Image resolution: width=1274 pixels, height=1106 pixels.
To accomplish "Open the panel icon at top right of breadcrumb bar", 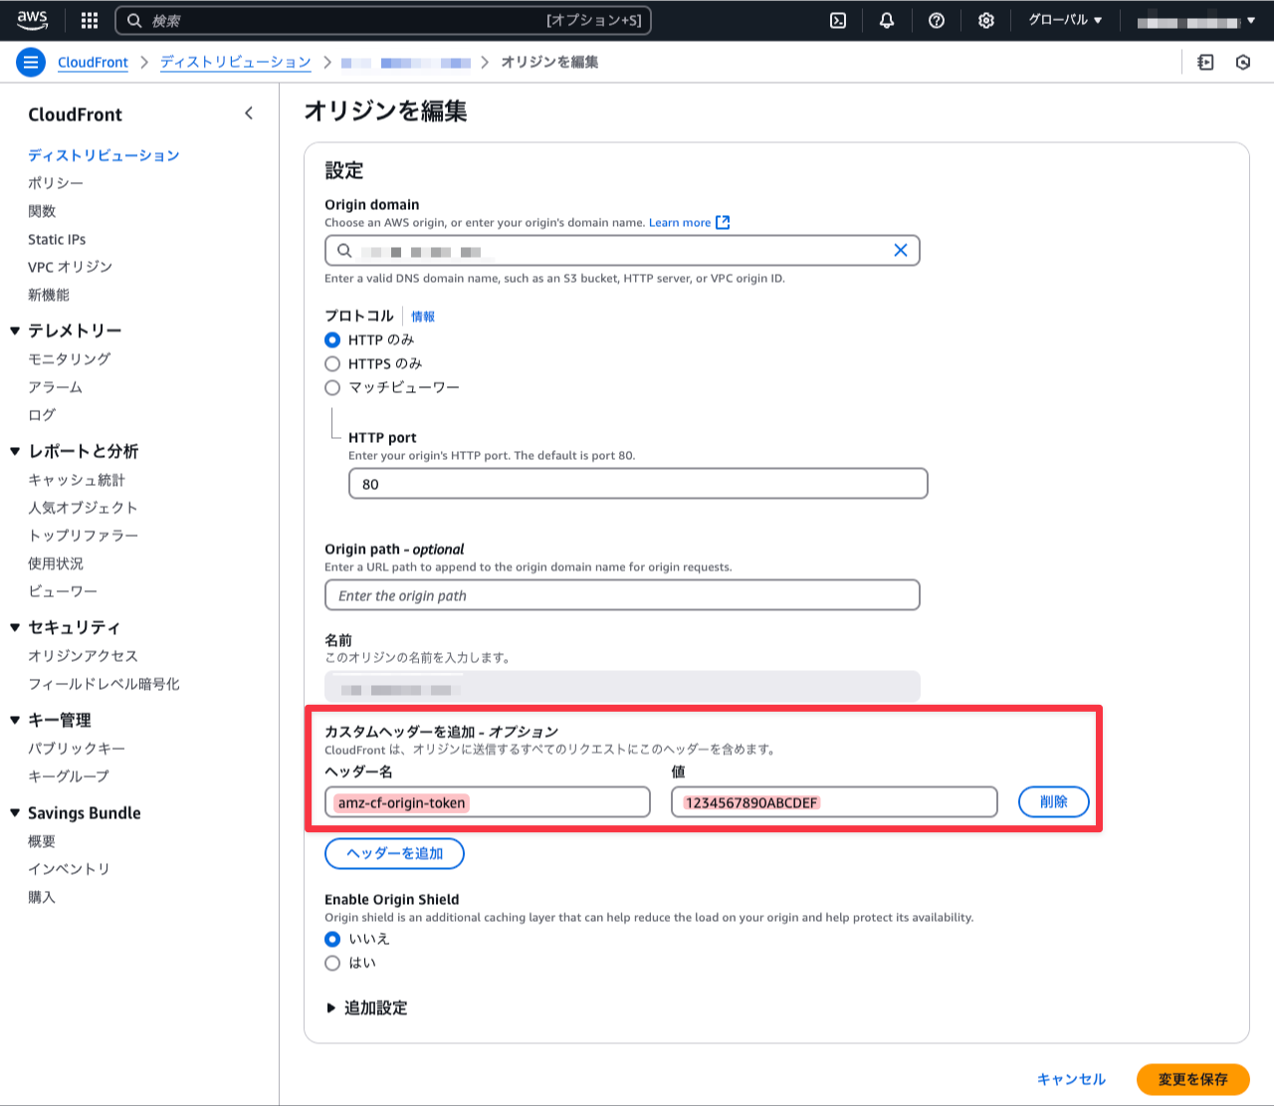I will (x=1206, y=62).
